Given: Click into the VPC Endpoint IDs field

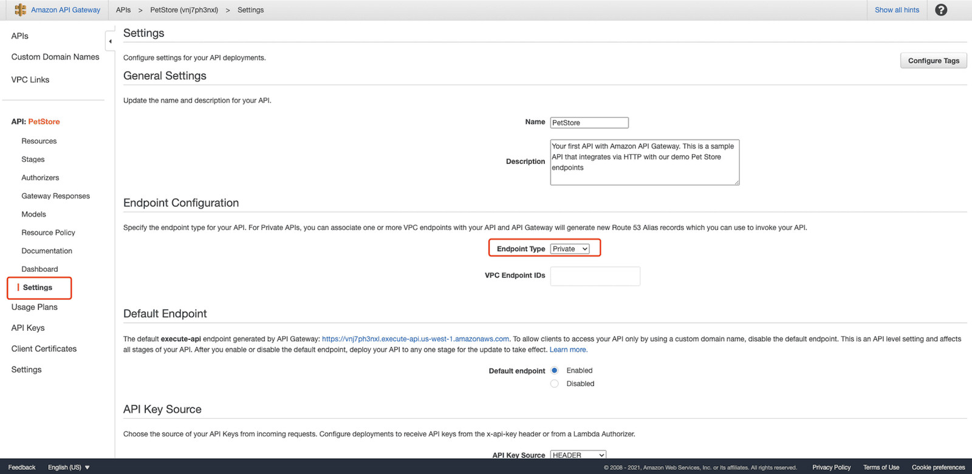Looking at the screenshot, I should (595, 276).
